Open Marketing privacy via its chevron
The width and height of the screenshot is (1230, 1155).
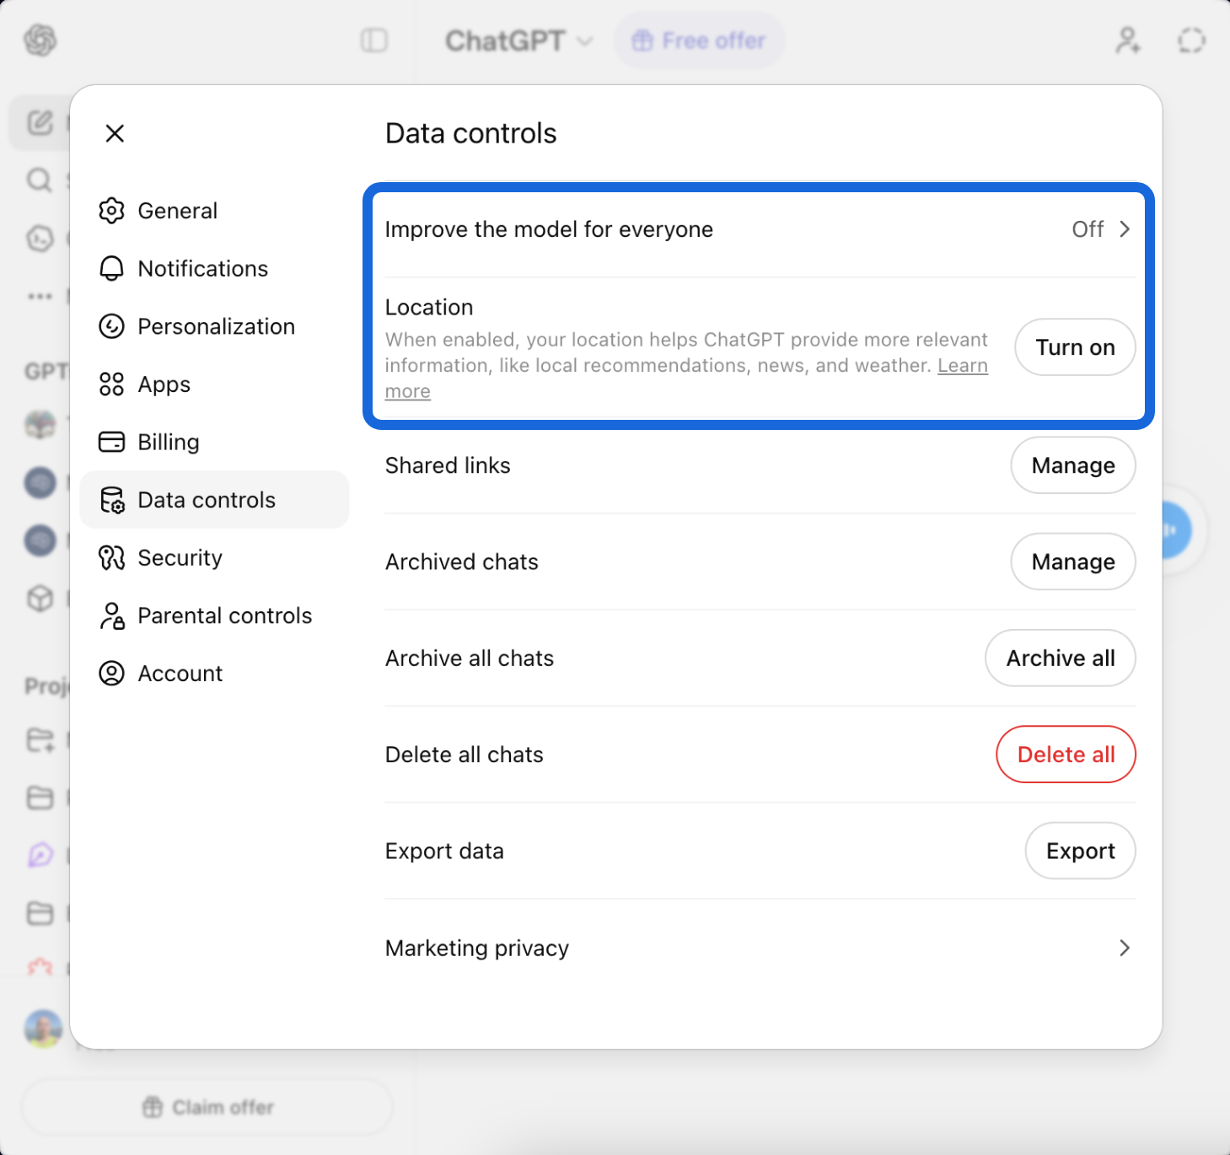pos(1125,948)
